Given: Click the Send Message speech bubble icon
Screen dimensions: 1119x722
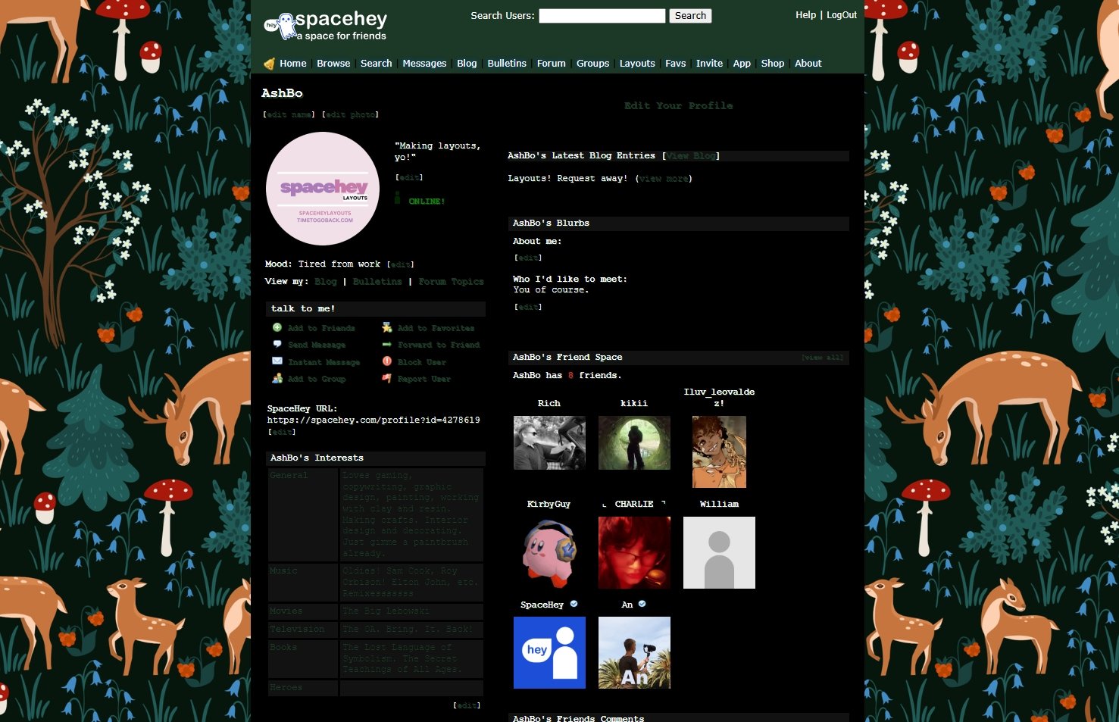Looking at the screenshot, I should coord(277,344).
